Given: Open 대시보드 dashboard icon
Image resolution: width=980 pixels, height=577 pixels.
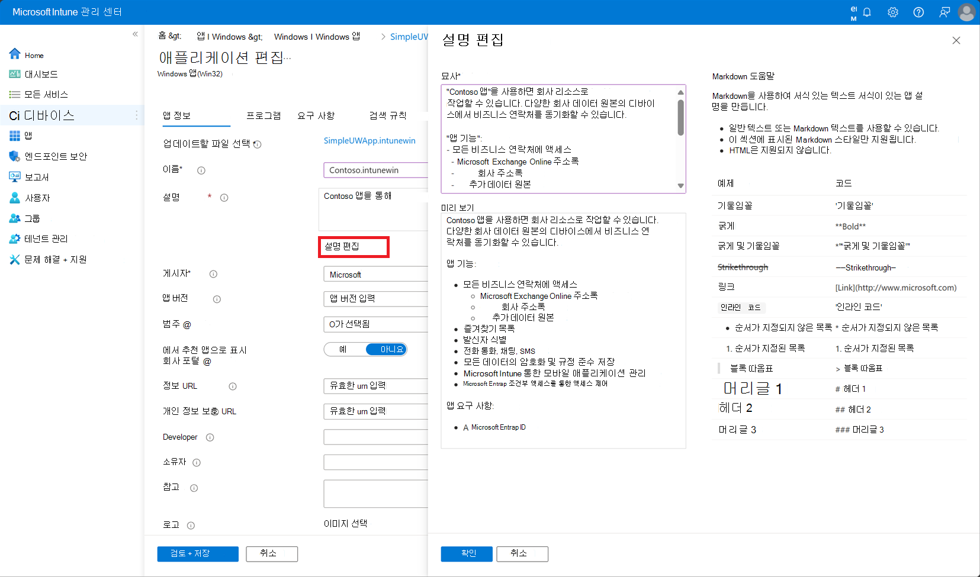Looking at the screenshot, I should tap(15, 74).
